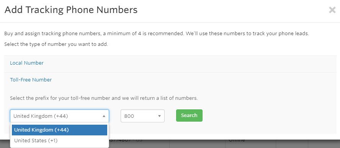
Task: Expand the Local Number section
Action: 27,63
